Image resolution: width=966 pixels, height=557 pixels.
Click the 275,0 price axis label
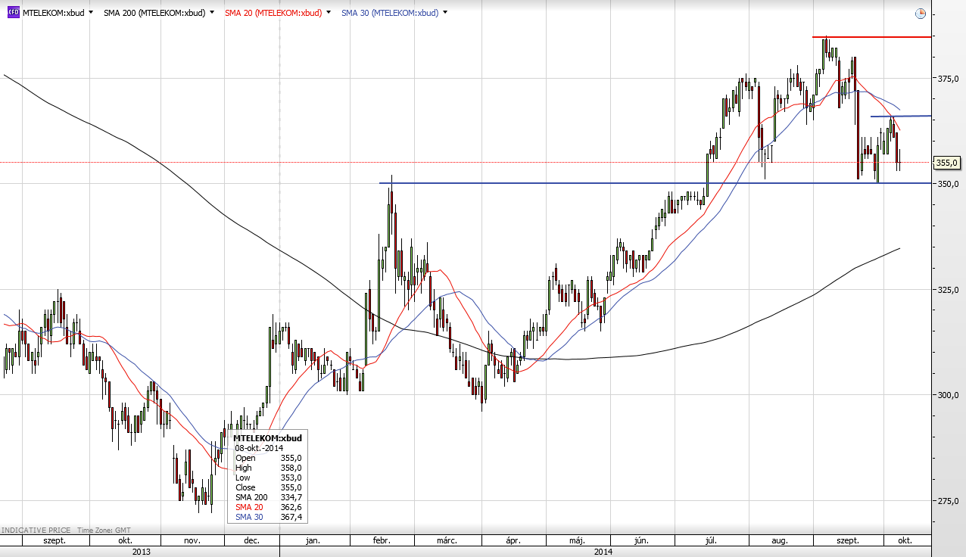point(949,501)
